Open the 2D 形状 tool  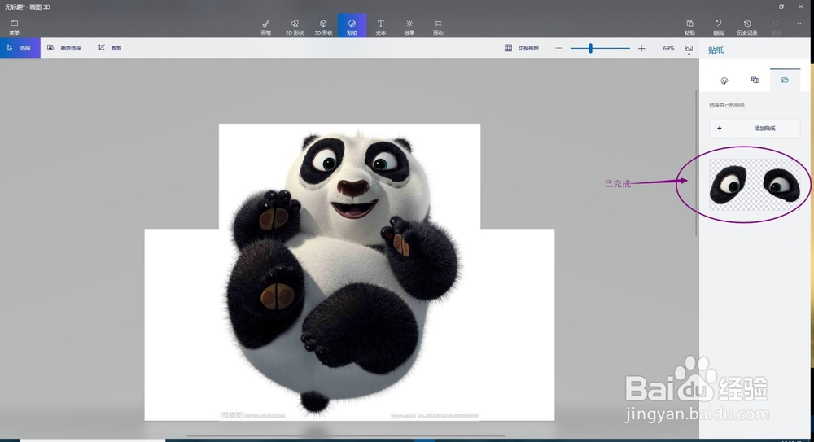295,27
